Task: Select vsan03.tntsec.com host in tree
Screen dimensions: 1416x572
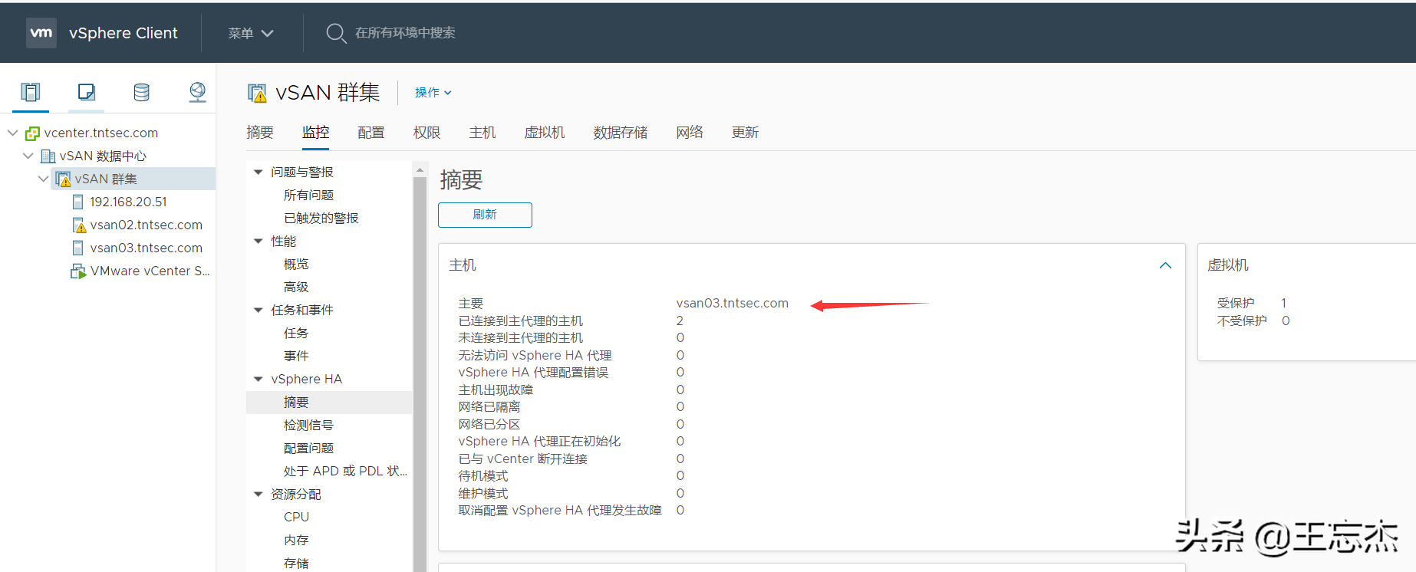Action: coord(147,248)
